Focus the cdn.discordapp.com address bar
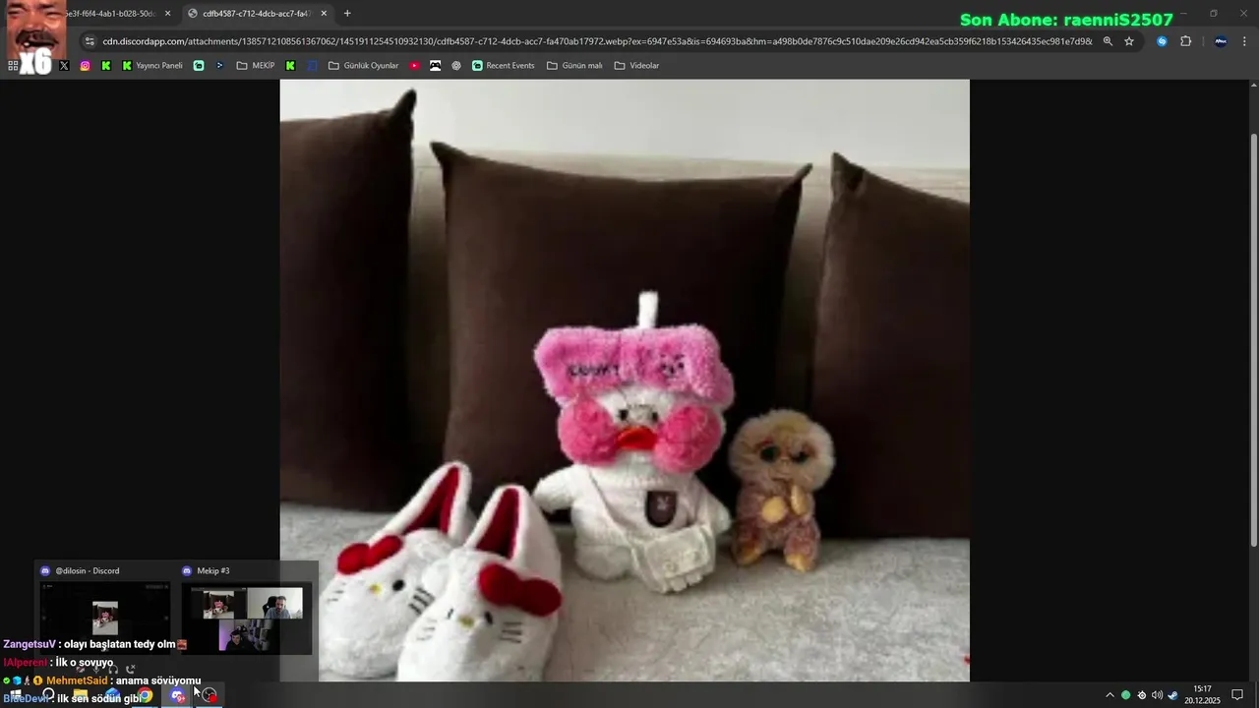Image resolution: width=1259 pixels, height=708 pixels. (x=597, y=41)
